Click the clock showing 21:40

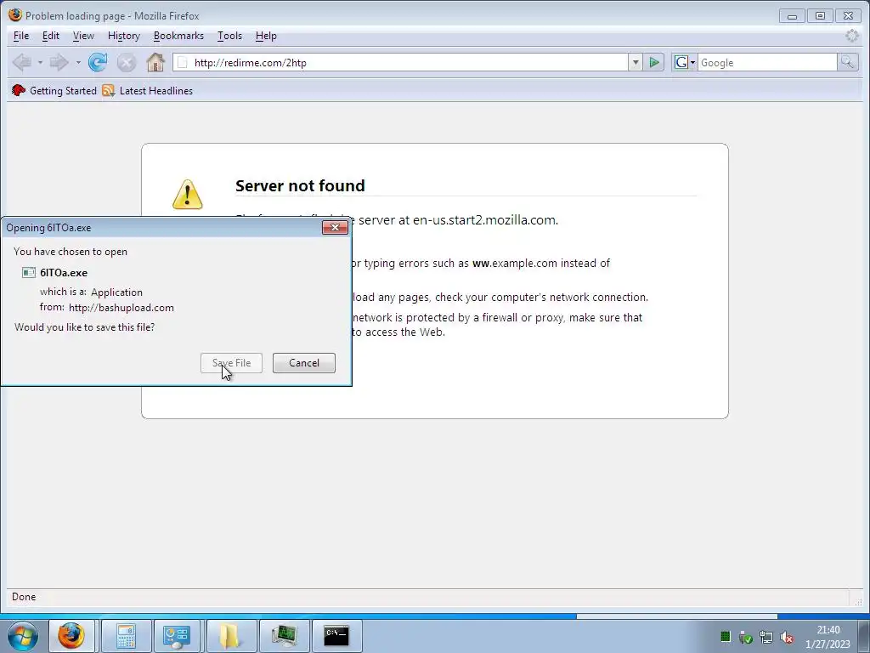coord(828,636)
